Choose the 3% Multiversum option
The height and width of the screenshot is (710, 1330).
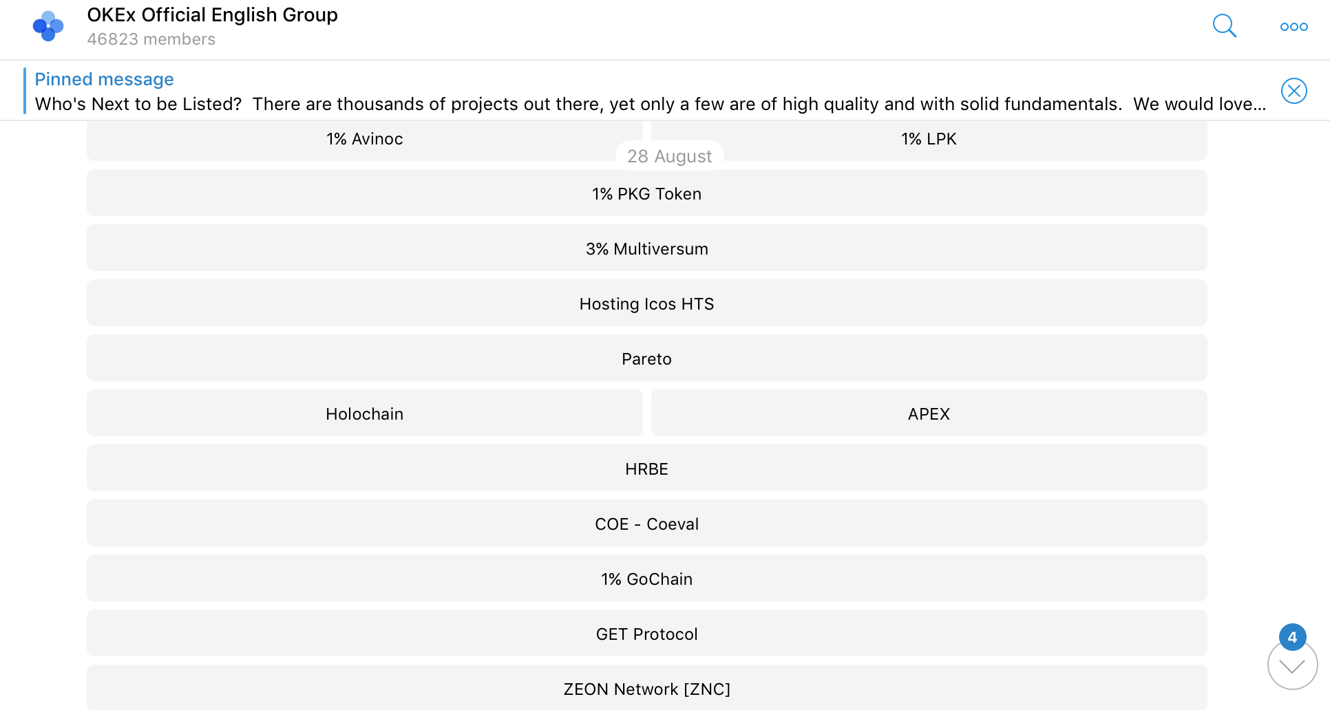tap(646, 248)
